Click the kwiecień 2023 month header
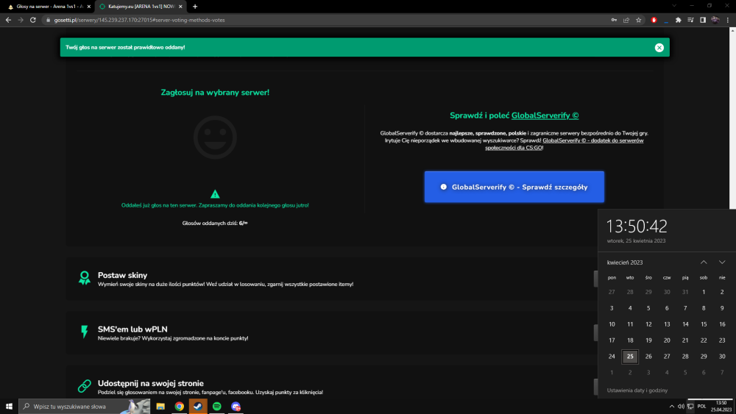Image resolution: width=736 pixels, height=414 pixels. tap(625, 263)
